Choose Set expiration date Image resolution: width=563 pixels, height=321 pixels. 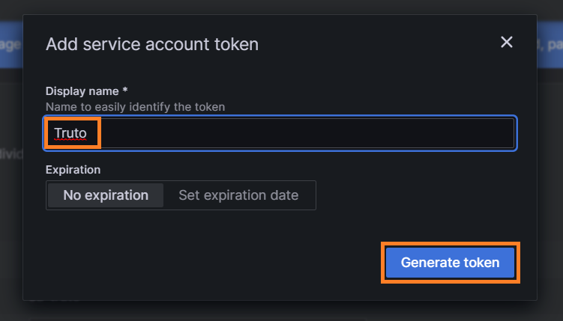[x=238, y=195]
